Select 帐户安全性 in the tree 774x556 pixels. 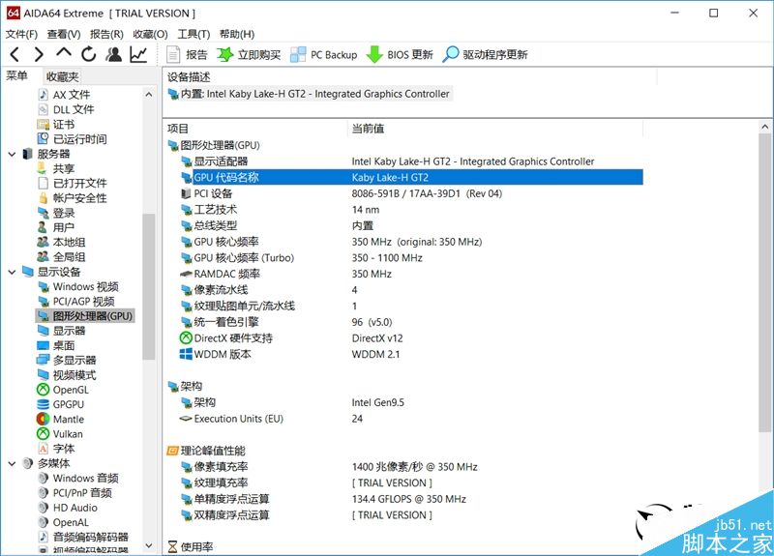72,198
